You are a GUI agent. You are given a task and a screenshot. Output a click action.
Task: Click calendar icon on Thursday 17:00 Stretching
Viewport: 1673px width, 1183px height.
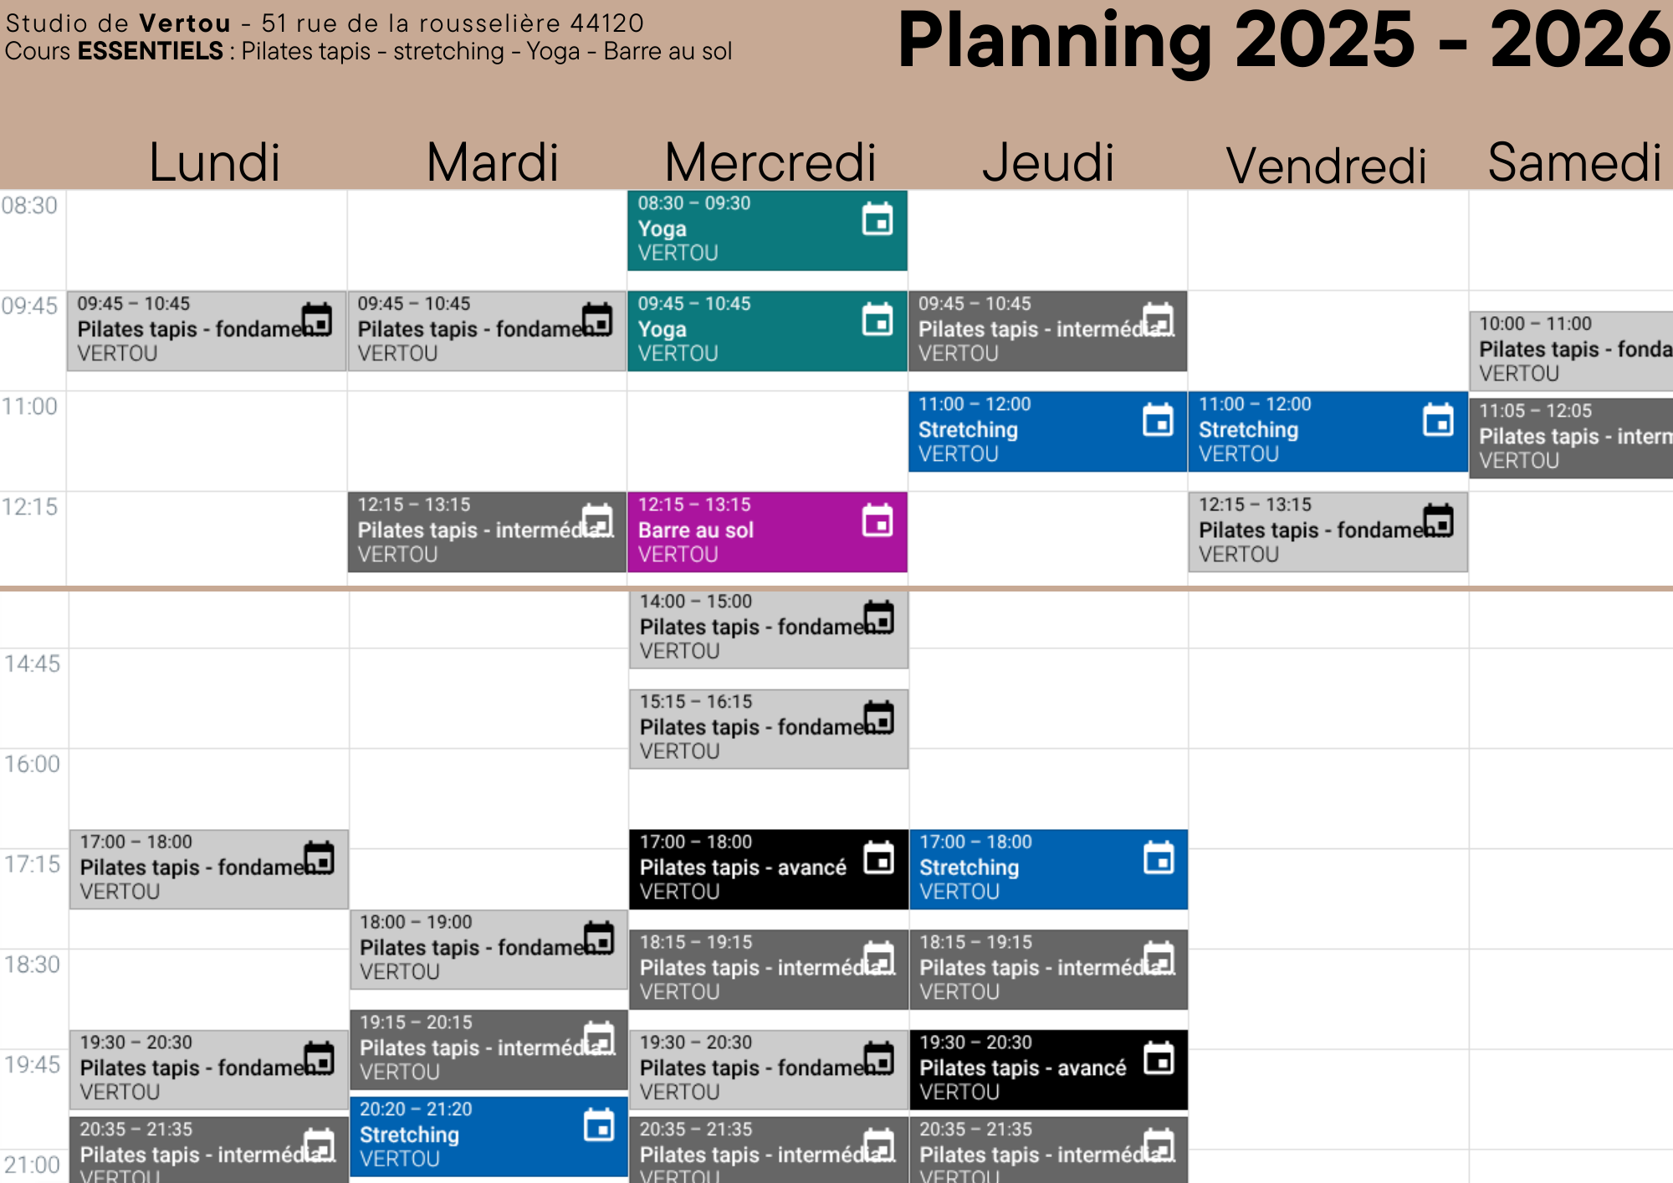click(x=1159, y=858)
